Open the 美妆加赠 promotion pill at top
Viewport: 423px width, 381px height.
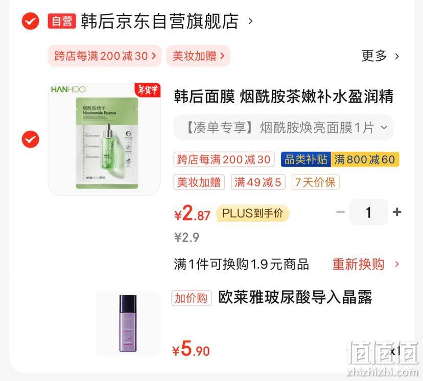tap(198, 56)
